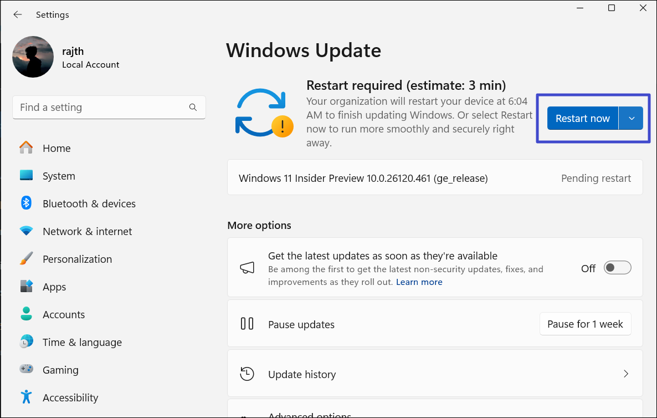Click the Pause for 1 week button
657x418 pixels.
[x=585, y=324]
